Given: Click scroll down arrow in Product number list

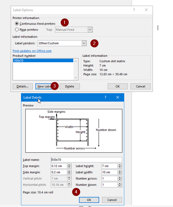Looking at the screenshot, I should coord(76,78).
